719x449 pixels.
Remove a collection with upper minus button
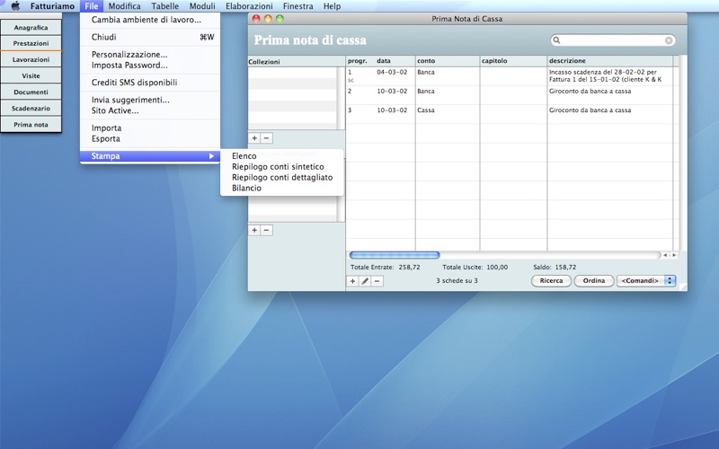coord(267,138)
